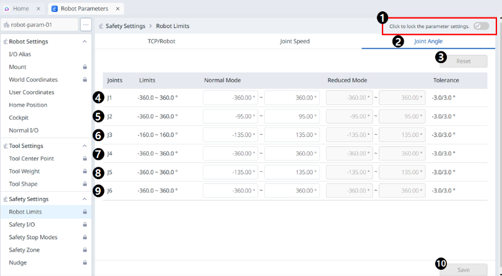The height and width of the screenshot is (276, 502).
Task: Click the lock icon beside Nudge
Action: tap(85, 263)
